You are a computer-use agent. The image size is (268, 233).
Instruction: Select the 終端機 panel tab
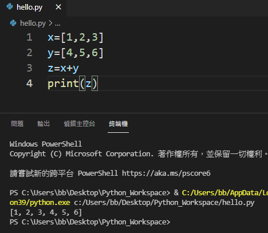(118, 124)
